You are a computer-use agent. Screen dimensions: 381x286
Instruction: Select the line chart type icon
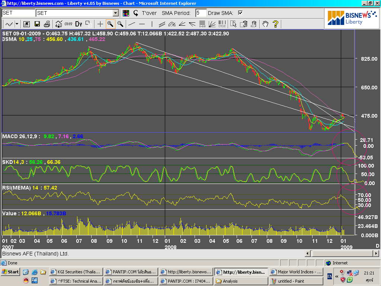coord(9,24)
